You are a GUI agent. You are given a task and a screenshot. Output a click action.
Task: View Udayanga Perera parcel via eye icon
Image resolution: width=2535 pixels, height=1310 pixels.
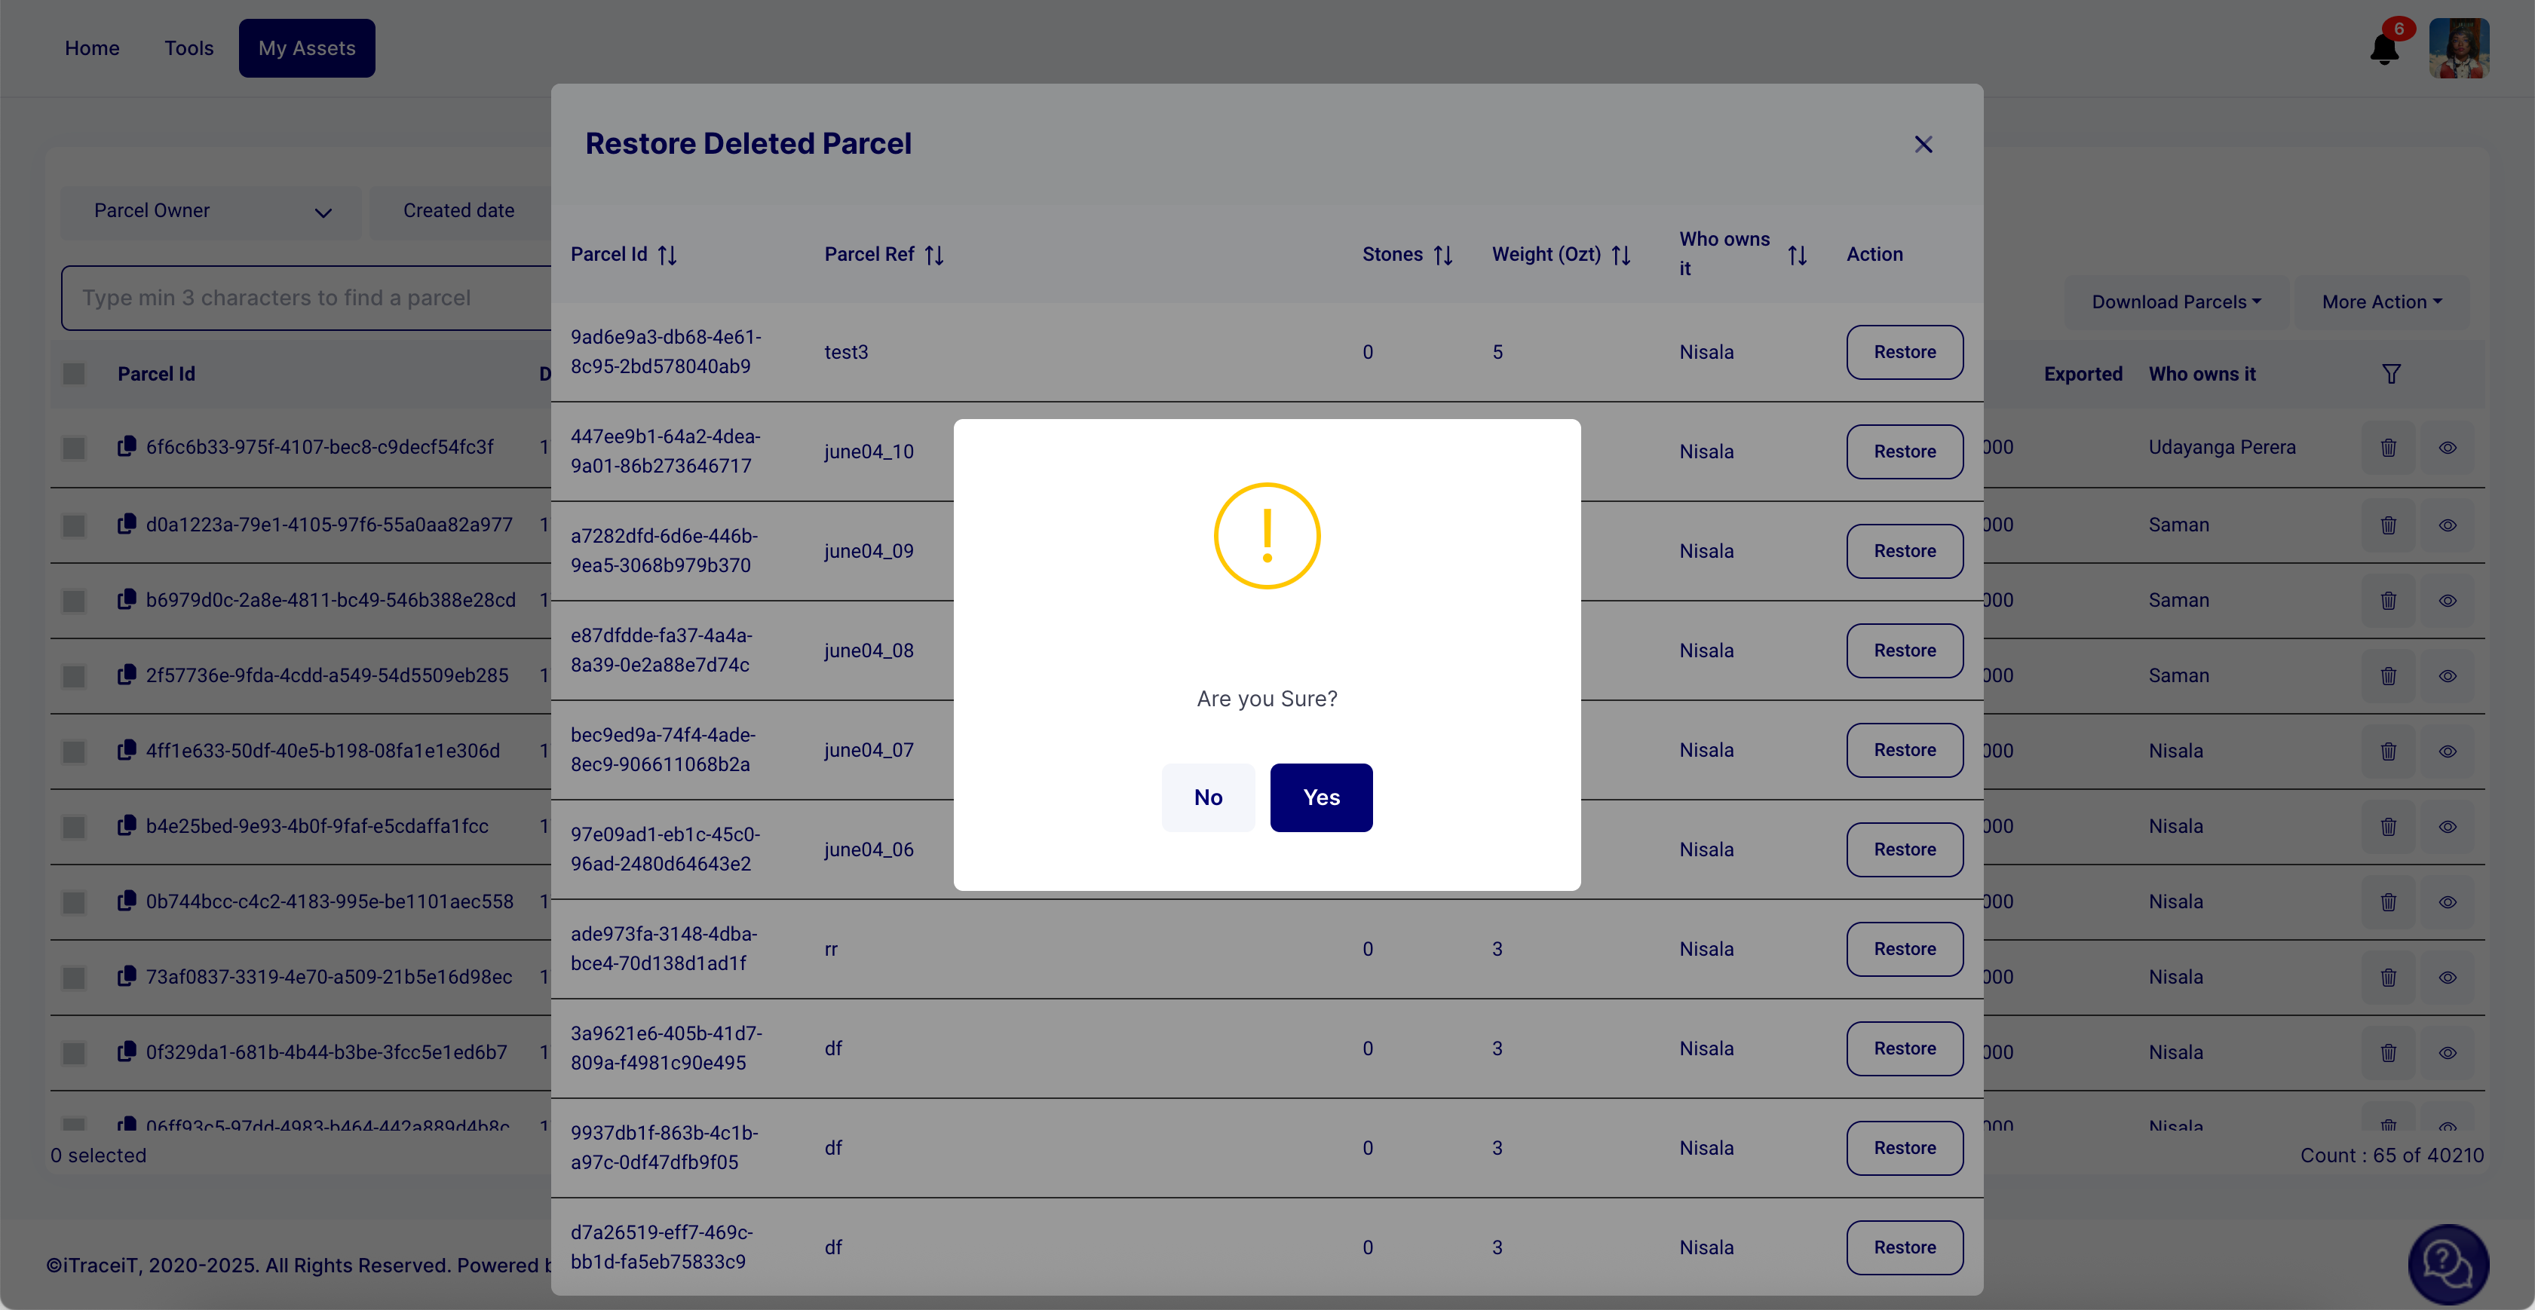pyautogui.click(x=2448, y=448)
